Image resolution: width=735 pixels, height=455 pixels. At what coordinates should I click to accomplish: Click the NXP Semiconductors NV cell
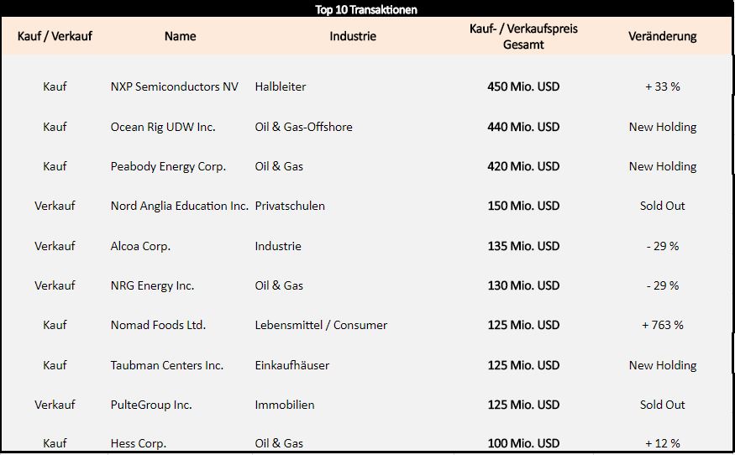175,86
